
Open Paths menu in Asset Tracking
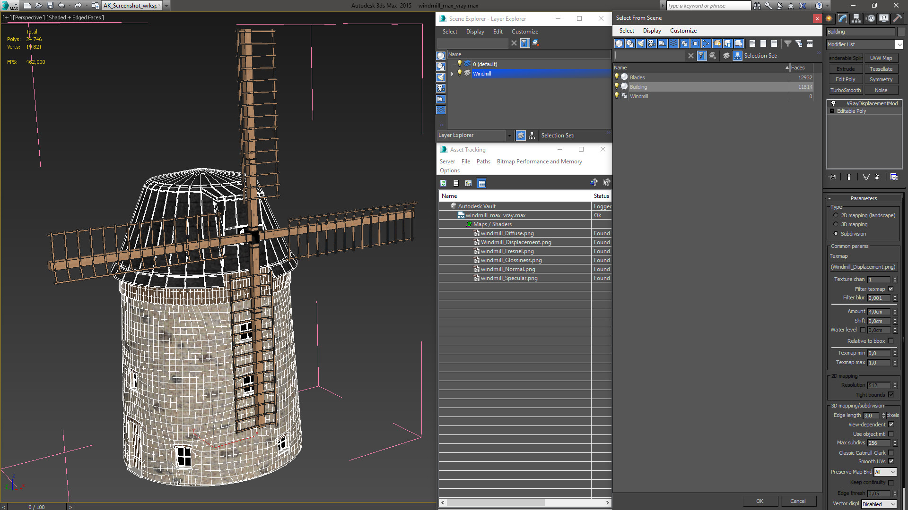483,161
